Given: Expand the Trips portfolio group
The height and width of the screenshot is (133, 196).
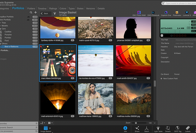Looking at the screenshot, I should [x=0, y=23].
